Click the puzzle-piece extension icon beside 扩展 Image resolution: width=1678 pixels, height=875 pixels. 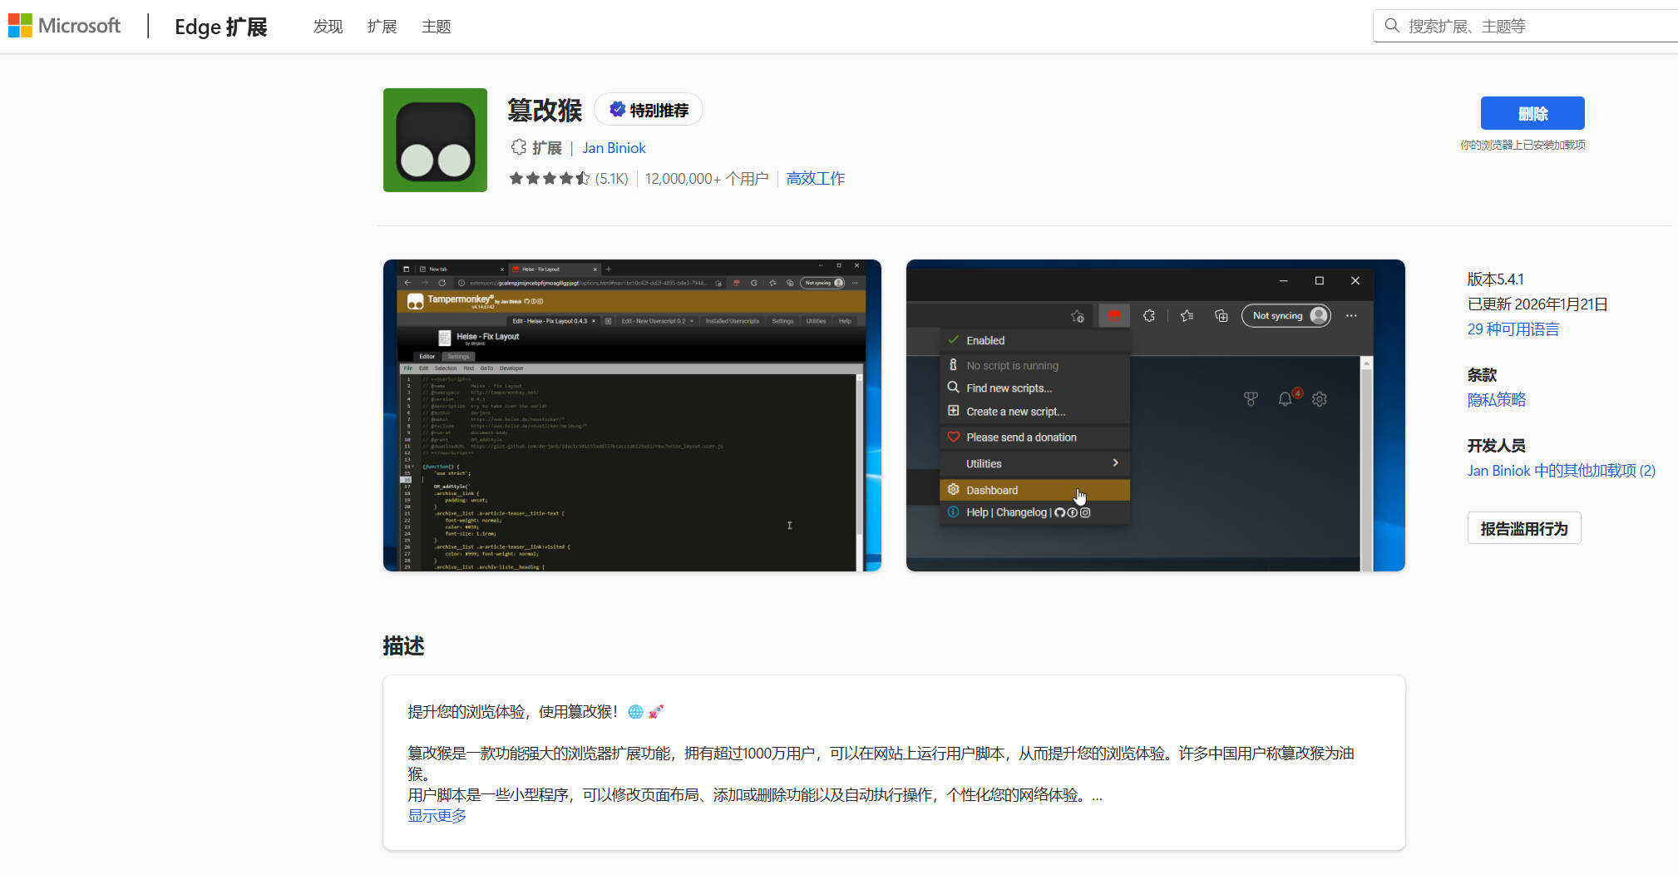tap(517, 147)
